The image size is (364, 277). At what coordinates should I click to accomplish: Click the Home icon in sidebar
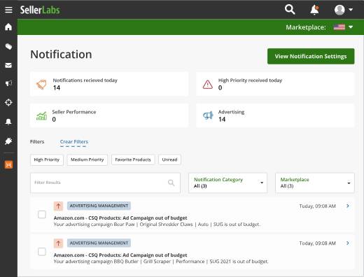[8, 27]
